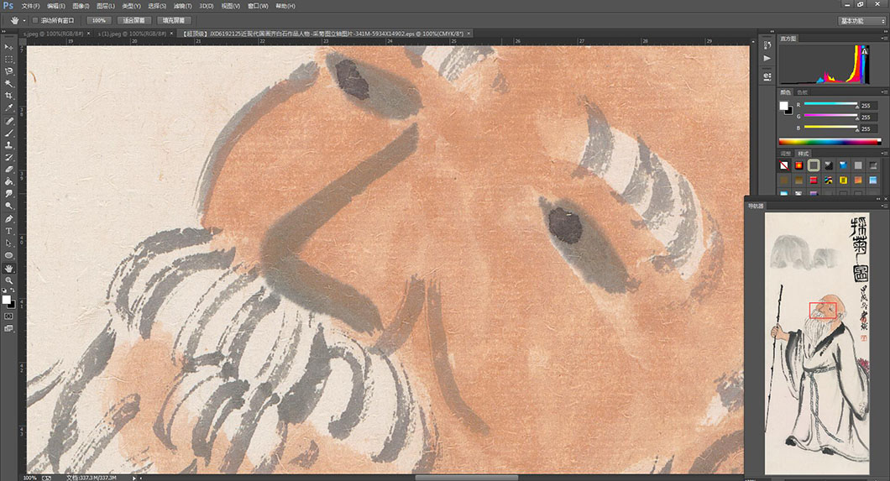Change screen mode icon in toolbox
The height and width of the screenshot is (481, 890).
[x=8, y=328]
